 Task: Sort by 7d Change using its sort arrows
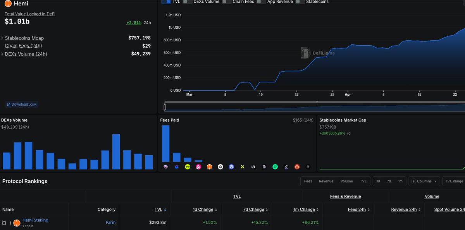coord(267,209)
